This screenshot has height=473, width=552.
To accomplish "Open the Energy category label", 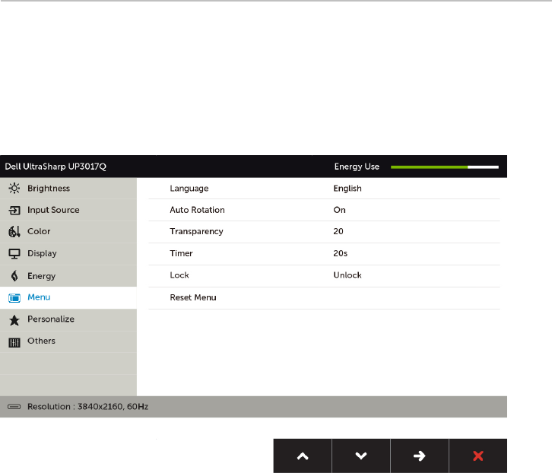I will (42, 276).
